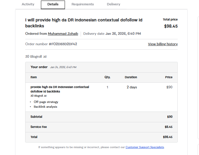Click the $98.45 total price at top
The image size is (199, 155).
pos(171,26)
